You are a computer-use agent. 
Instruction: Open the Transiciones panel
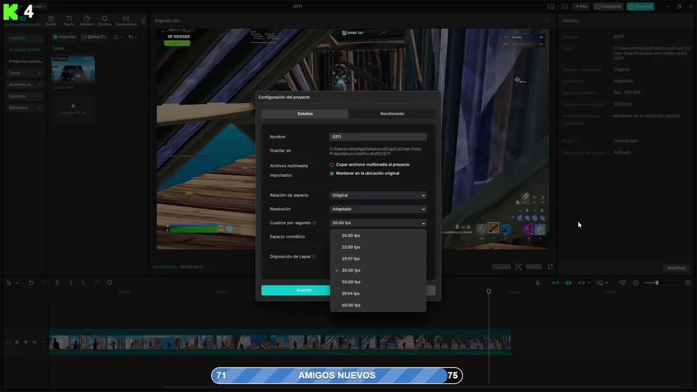[x=126, y=21]
